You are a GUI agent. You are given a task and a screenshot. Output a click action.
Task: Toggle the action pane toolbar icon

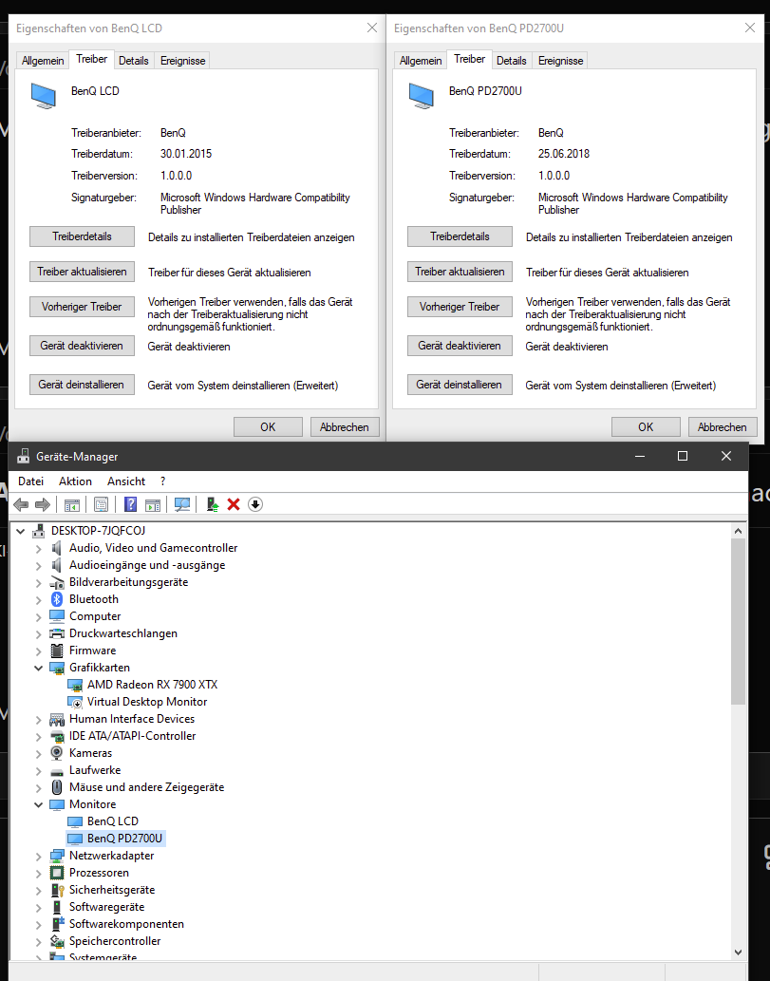click(x=153, y=504)
